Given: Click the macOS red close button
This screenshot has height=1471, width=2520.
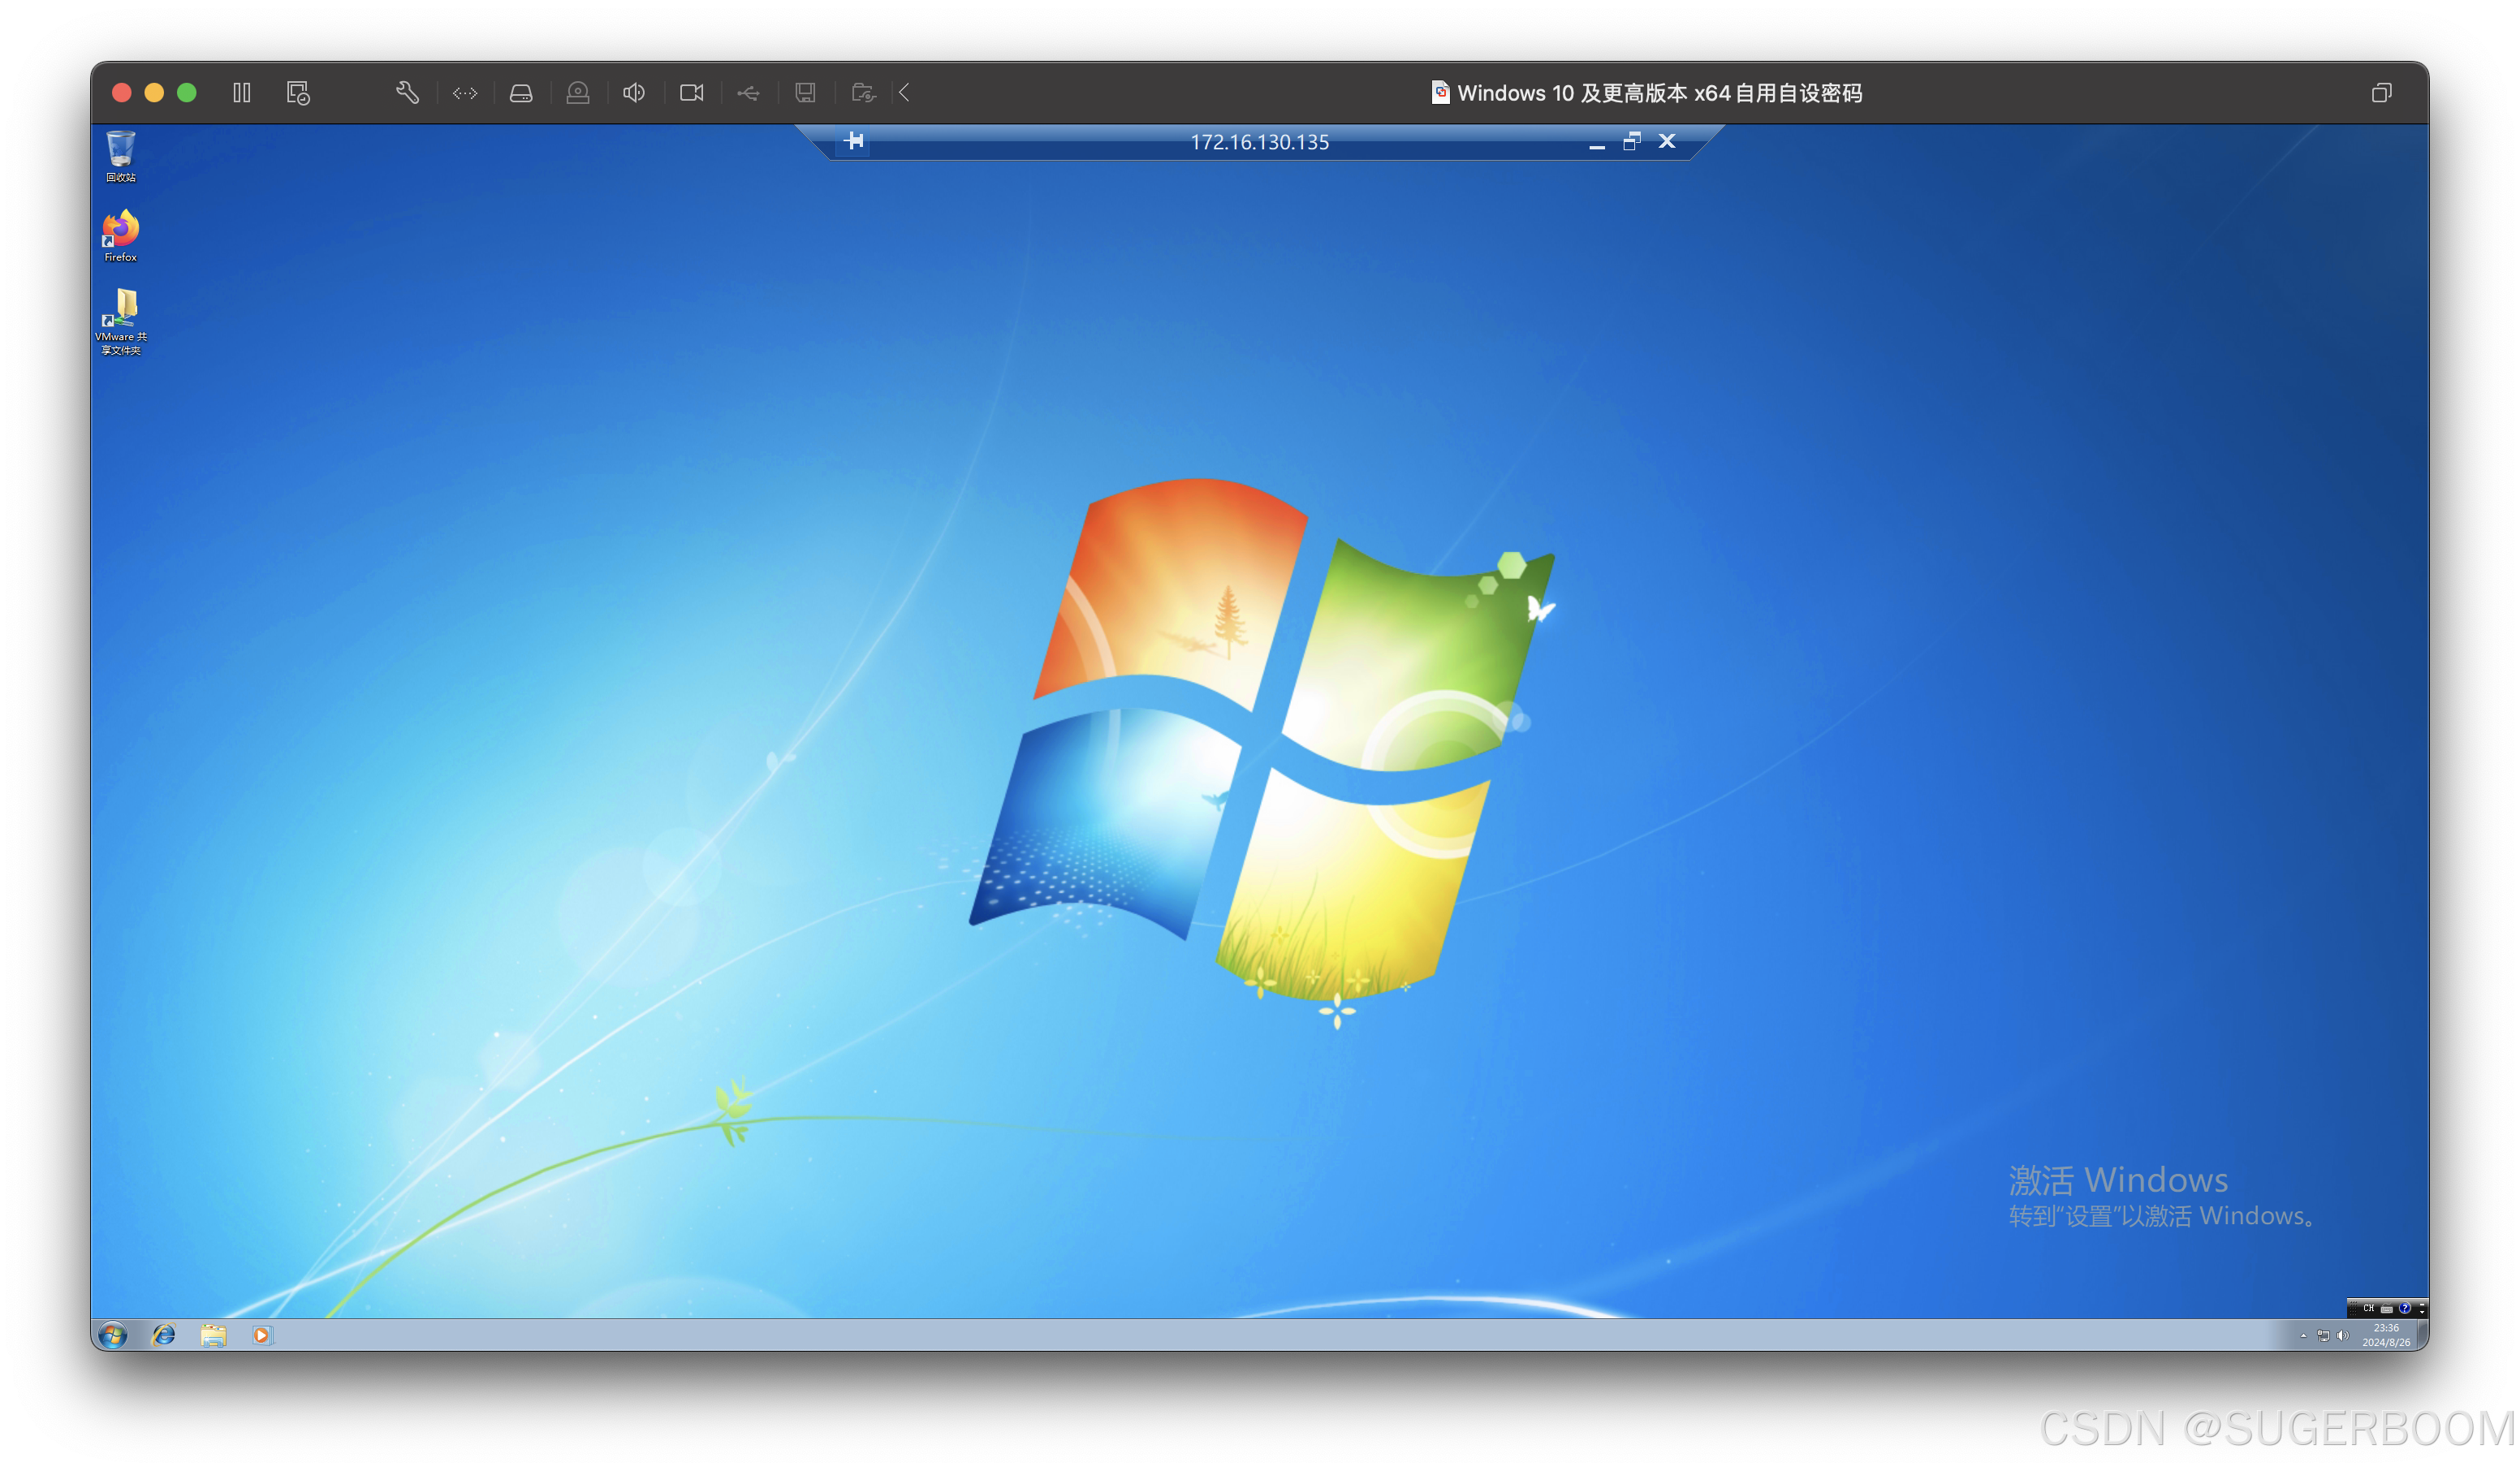Looking at the screenshot, I should 122,93.
